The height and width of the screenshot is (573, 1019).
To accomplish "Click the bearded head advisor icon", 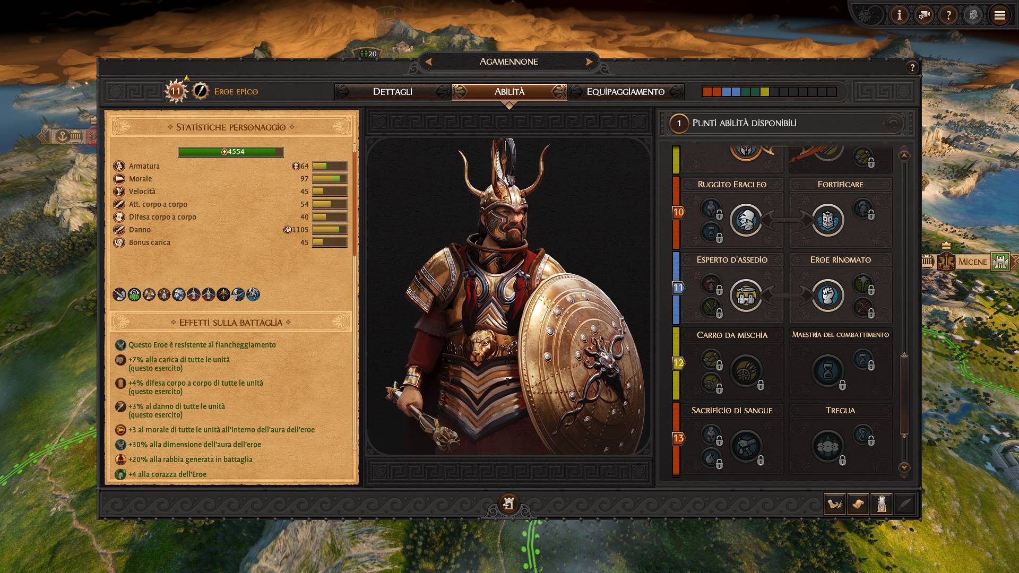I will click(973, 15).
